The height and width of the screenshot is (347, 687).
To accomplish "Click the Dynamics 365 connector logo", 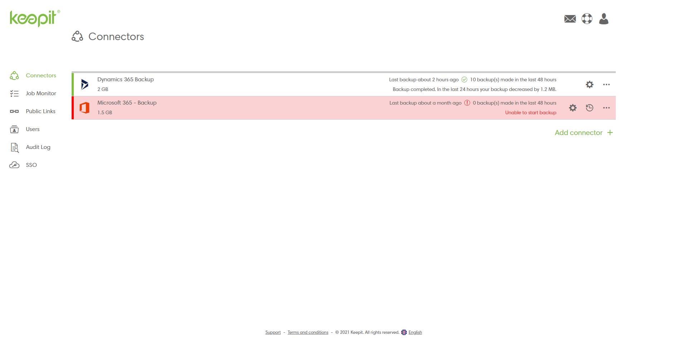I will 84,85.
